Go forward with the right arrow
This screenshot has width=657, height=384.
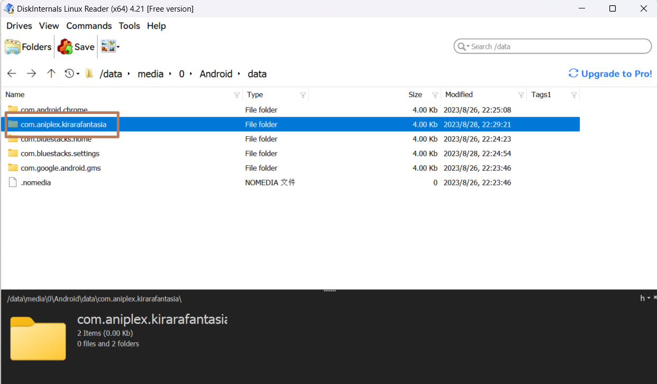coord(31,74)
